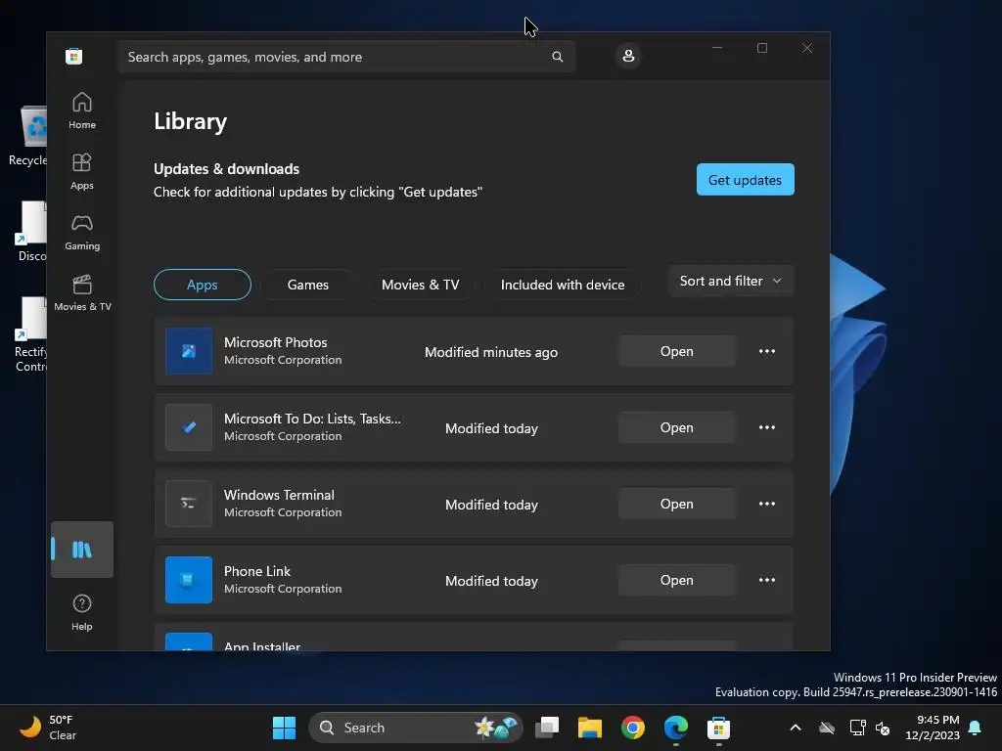This screenshot has width=1002, height=751.
Task: Click Microsoft Photos title text
Action: tap(275, 342)
